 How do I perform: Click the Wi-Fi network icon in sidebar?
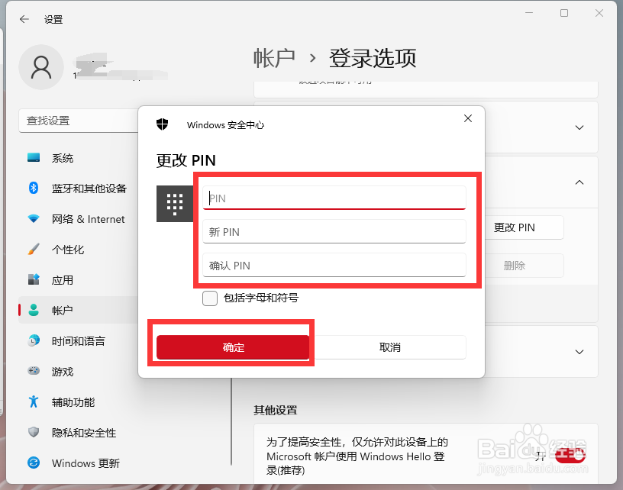coord(34,218)
